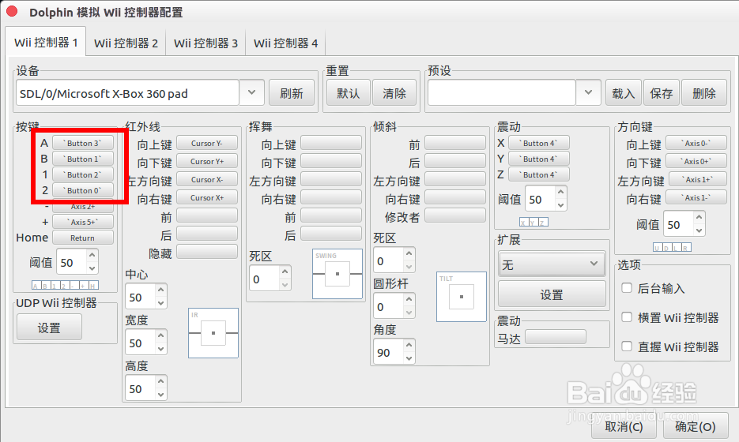This screenshot has height=442, width=739.
Task: Click the infrared 宽度 width value field
Action: click(140, 343)
